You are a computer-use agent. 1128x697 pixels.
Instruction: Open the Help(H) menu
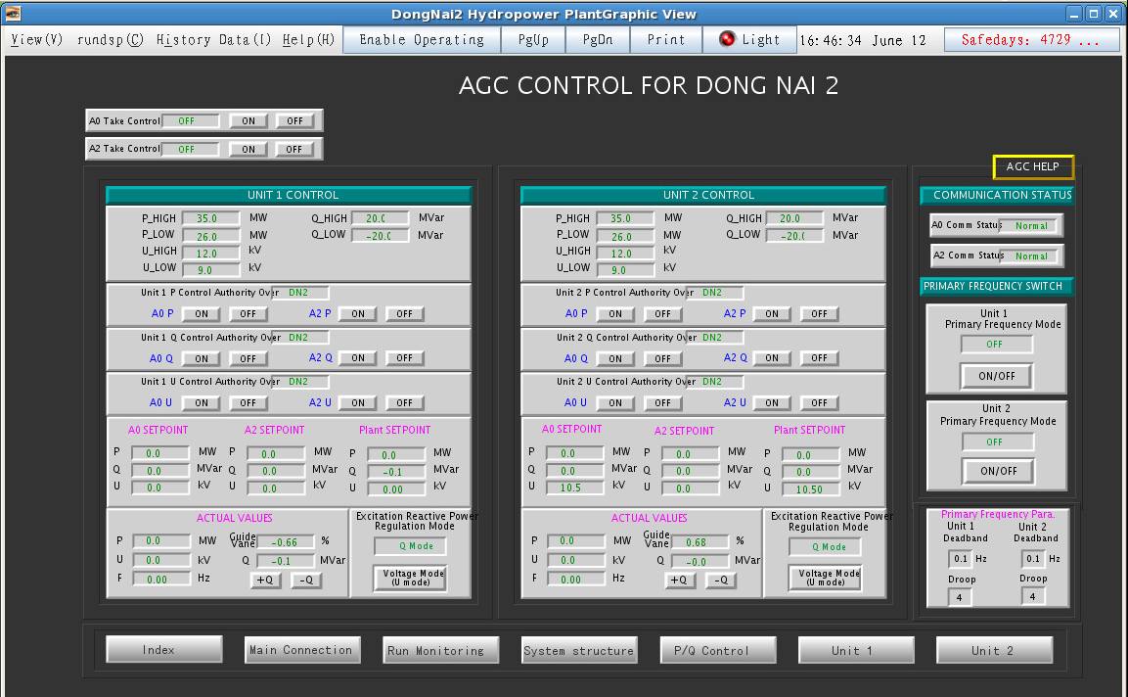[308, 40]
